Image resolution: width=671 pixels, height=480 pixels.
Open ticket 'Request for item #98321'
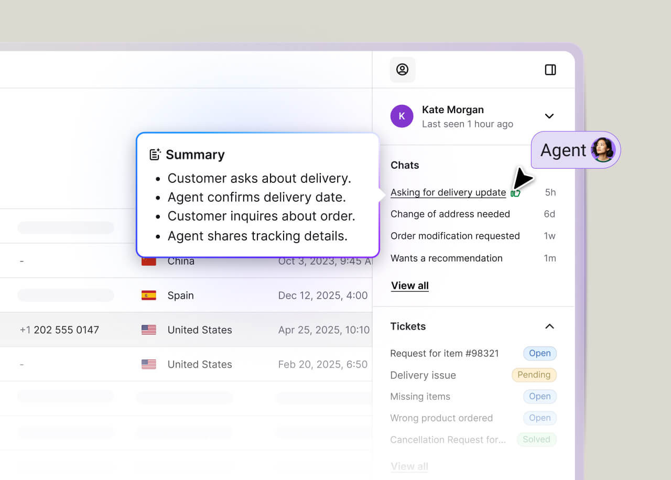444,353
